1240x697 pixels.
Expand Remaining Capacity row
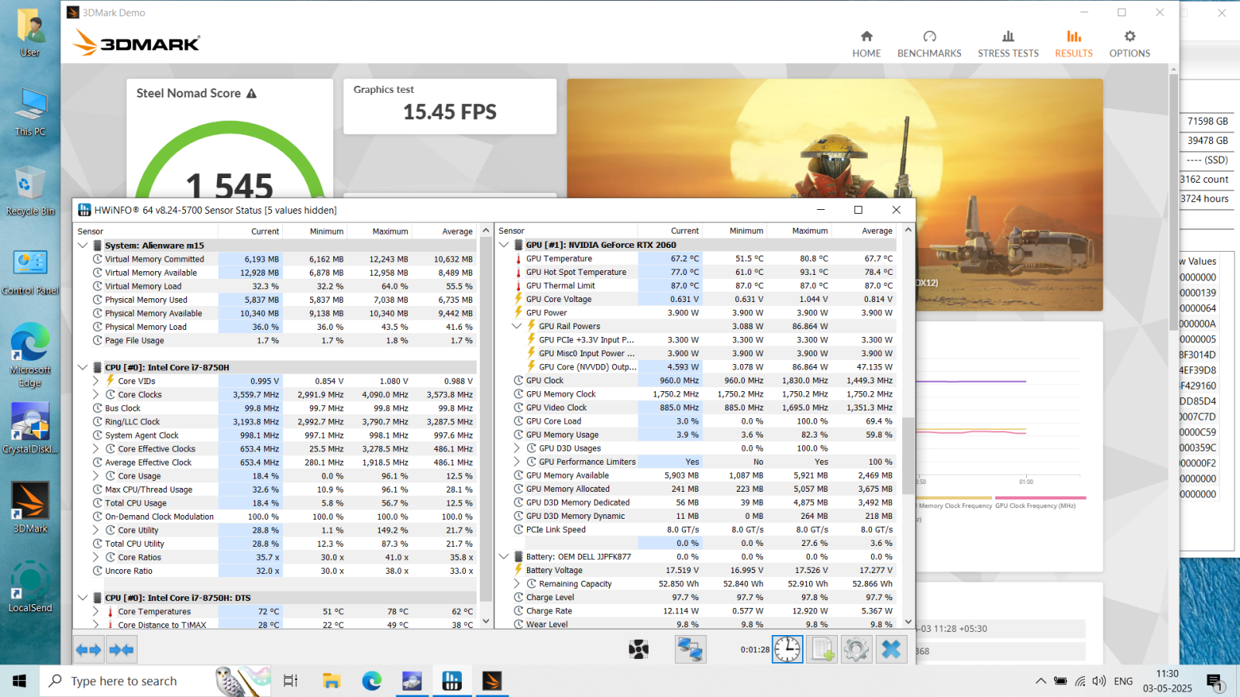point(517,584)
